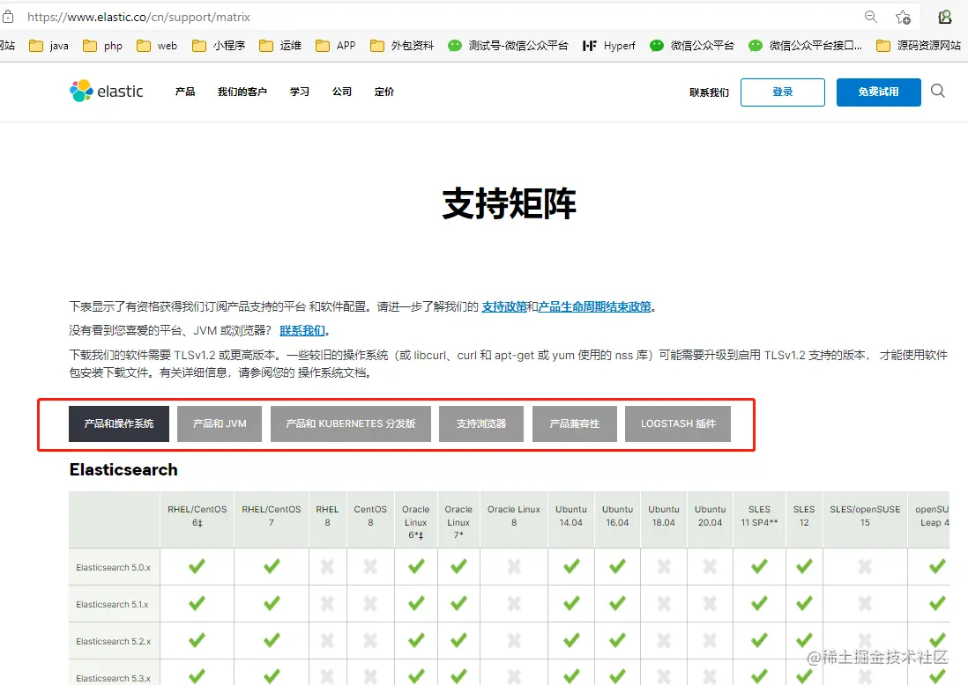Click the browser extensions icon by the favorites star
The image size is (968, 685).
click(945, 18)
